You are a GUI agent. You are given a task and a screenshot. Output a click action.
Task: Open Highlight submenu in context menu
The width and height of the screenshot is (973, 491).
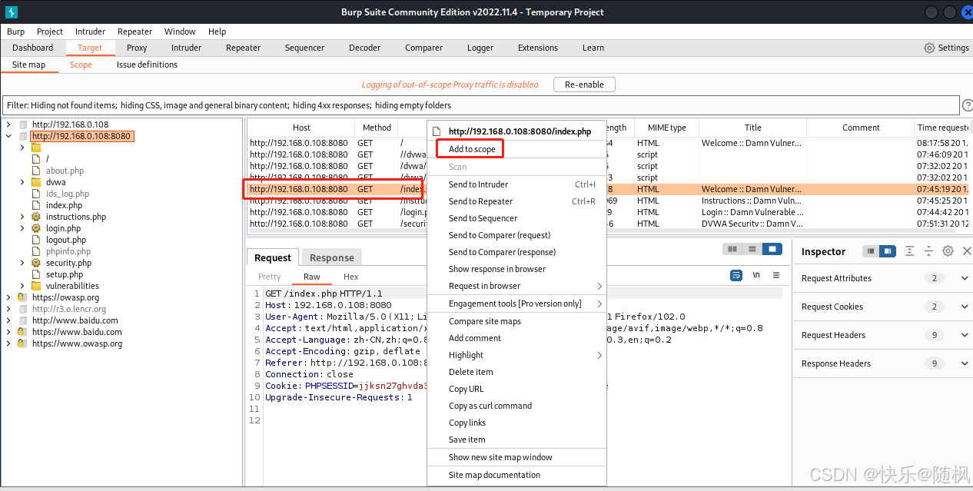pos(516,355)
